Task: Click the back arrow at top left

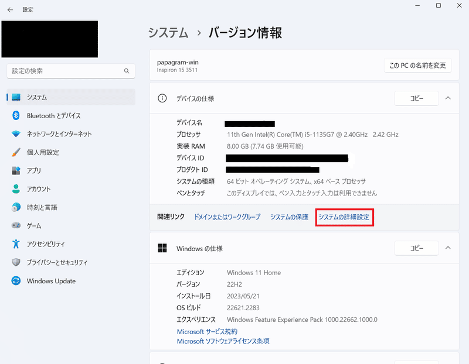Action: [9, 9]
